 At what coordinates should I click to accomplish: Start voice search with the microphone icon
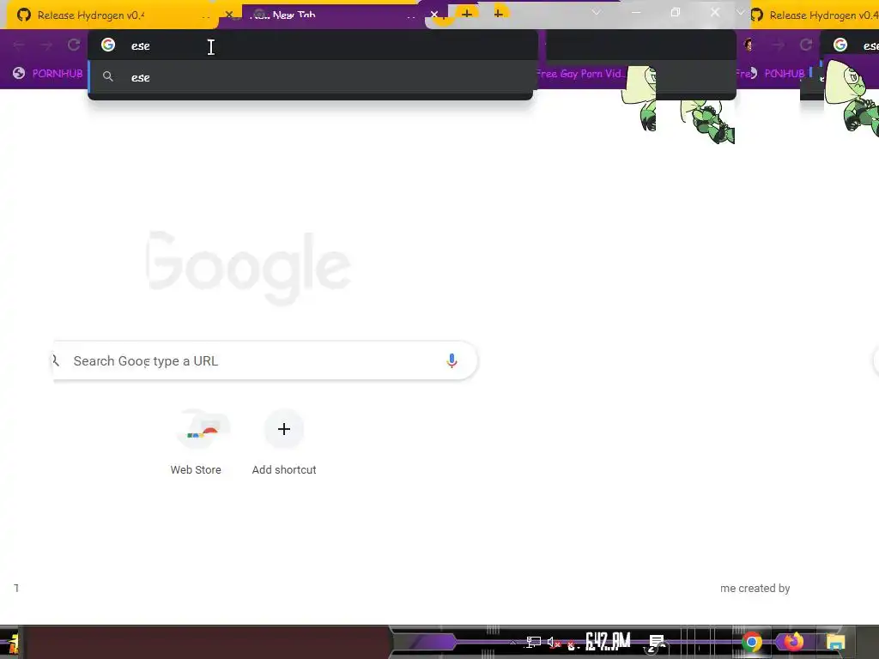coord(452,360)
